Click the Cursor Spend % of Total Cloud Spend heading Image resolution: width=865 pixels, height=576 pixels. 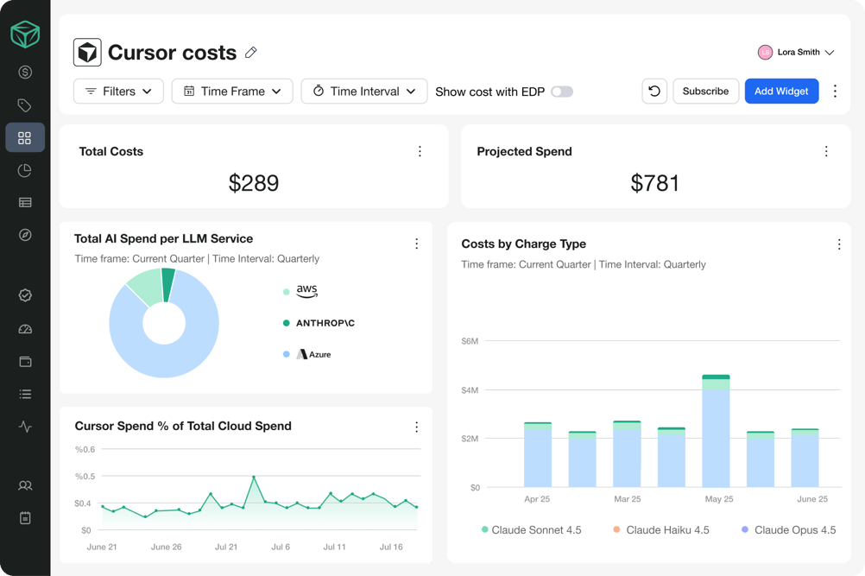[183, 426]
